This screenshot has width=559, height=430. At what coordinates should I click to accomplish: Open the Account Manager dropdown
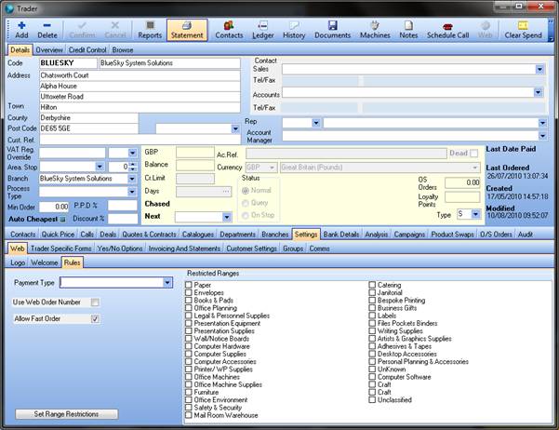[x=542, y=136]
